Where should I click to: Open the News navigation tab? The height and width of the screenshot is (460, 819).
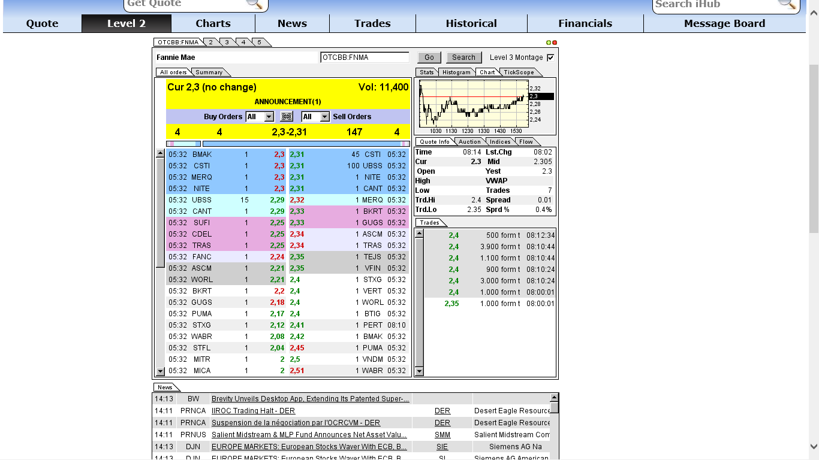tap(292, 23)
